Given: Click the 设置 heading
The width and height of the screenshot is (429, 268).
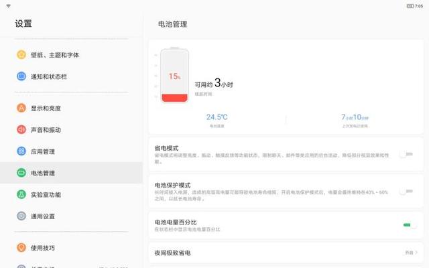Looking at the screenshot, I should [23, 23].
